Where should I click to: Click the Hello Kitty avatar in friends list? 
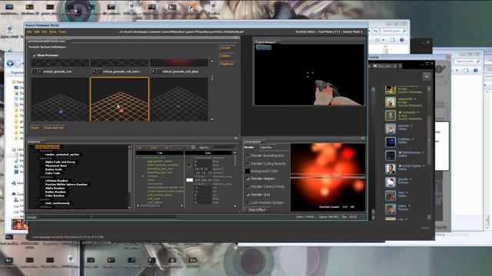click(x=391, y=182)
